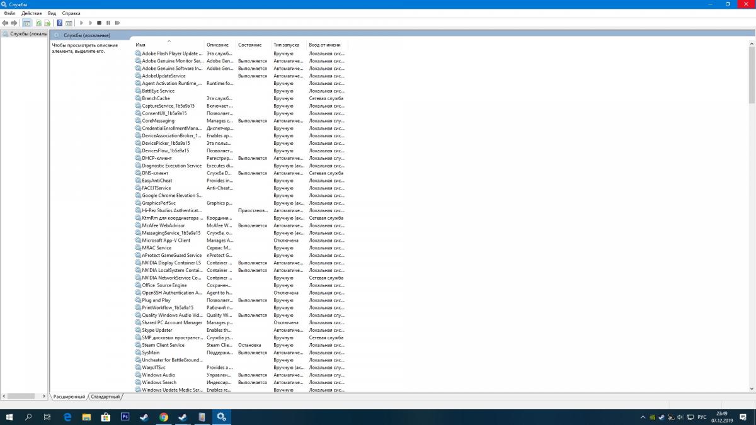Select the AdobeUpdateService row
The width and height of the screenshot is (756, 425).
(241, 76)
